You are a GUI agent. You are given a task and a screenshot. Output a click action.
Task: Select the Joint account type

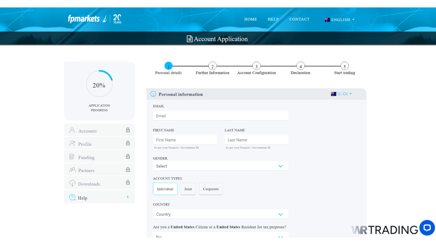tap(188, 189)
